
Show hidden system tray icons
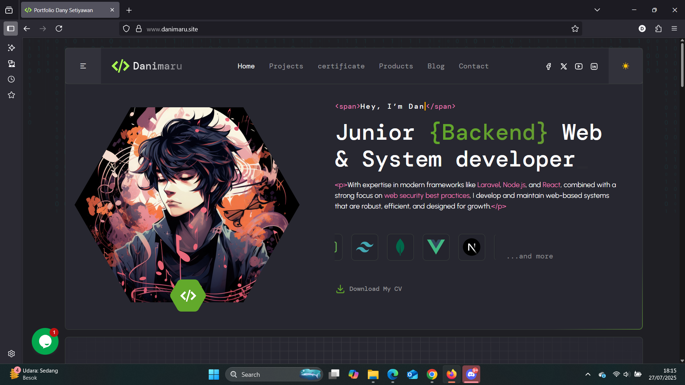pyautogui.click(x=588, y=374)
